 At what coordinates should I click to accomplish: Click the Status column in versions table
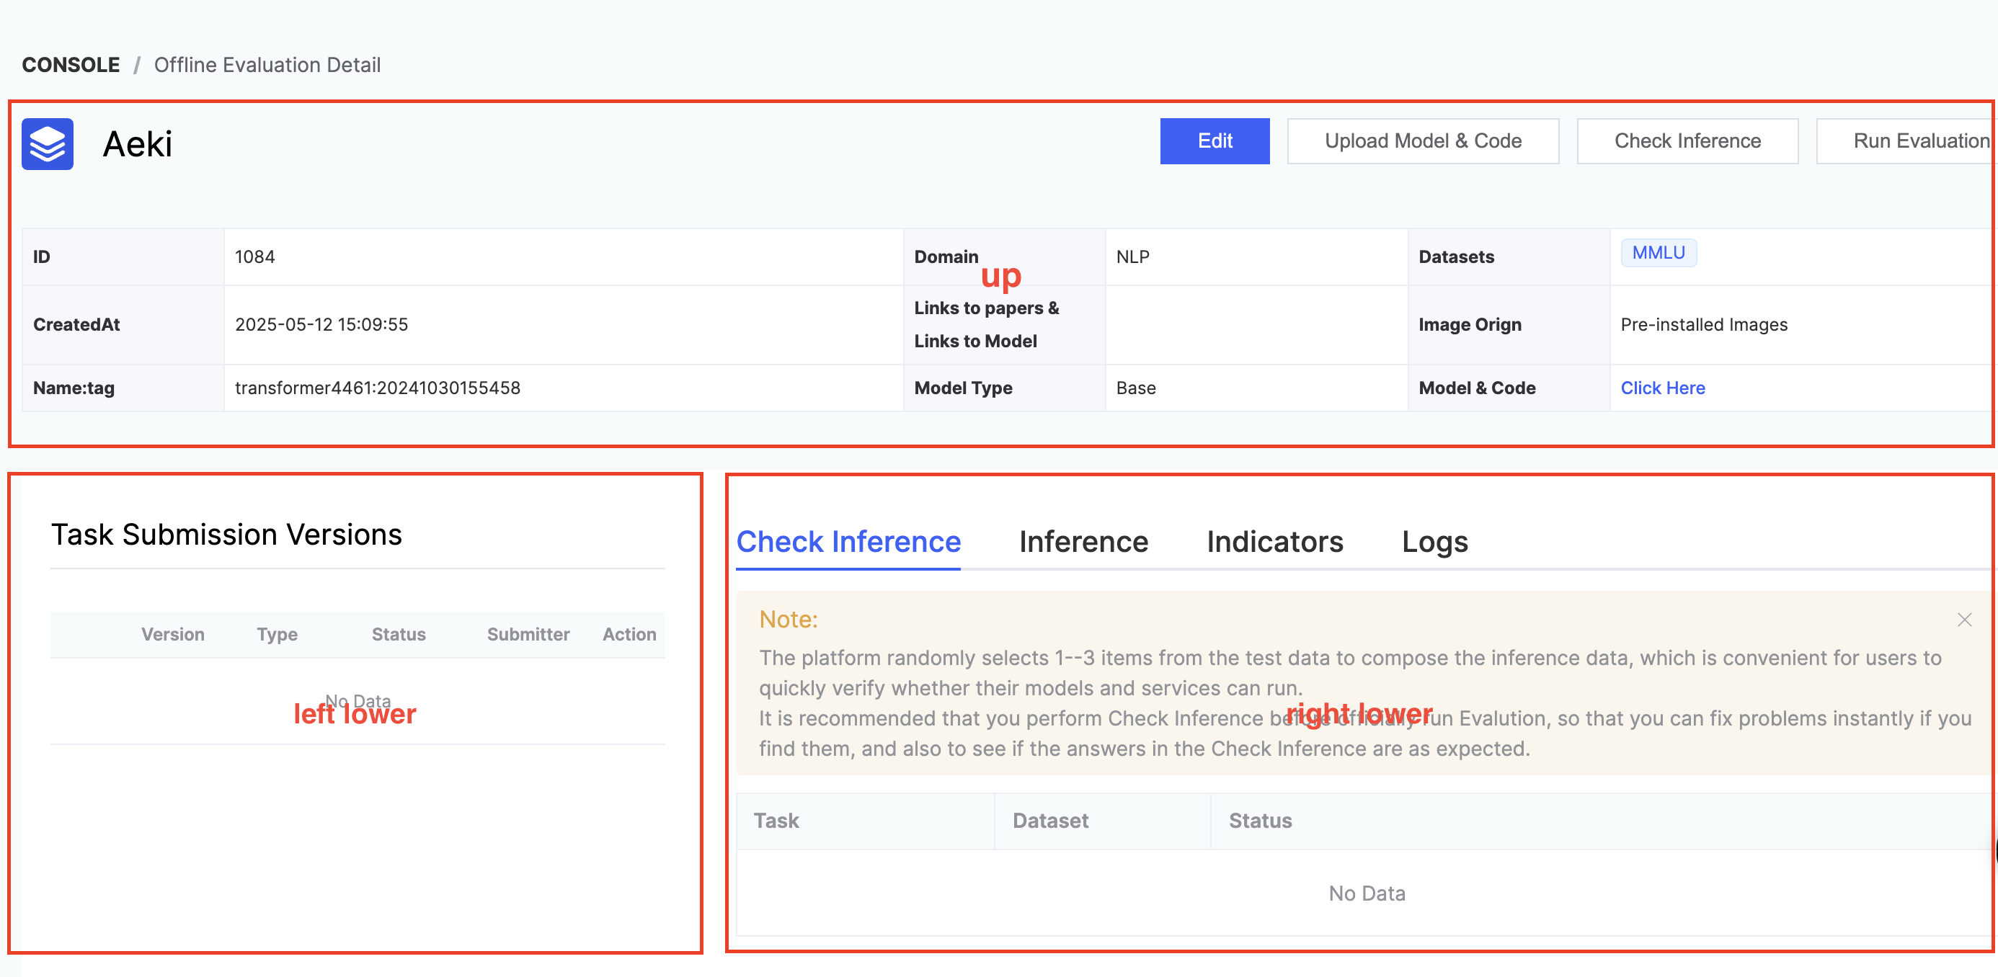tap(398, 634)
